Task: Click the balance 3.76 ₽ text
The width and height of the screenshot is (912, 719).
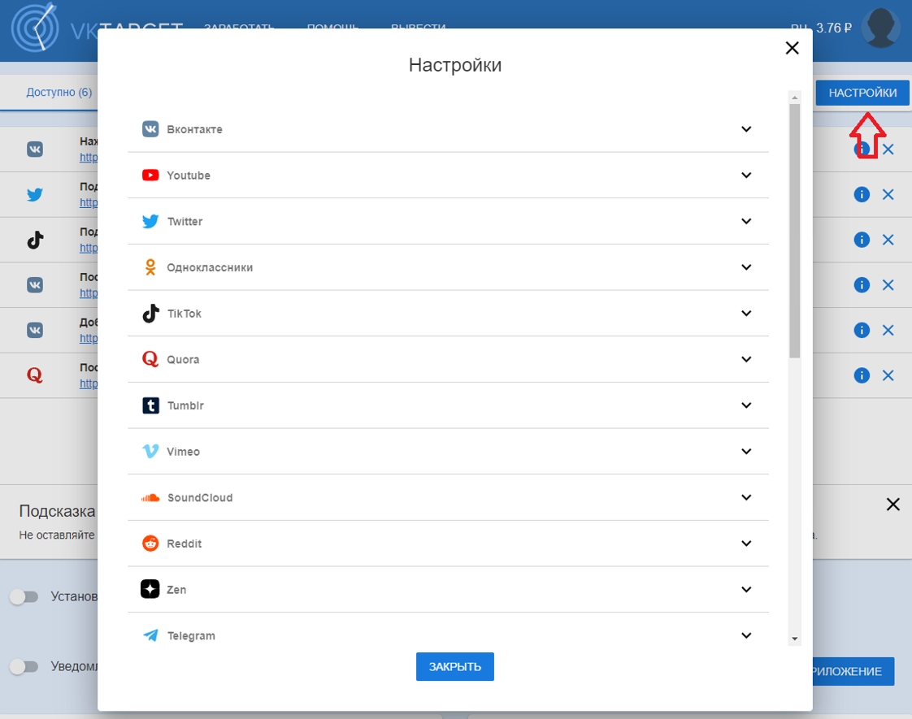Action: (x=833, y=28)
